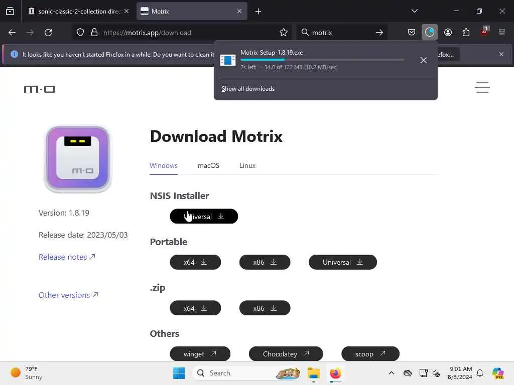514x385 pixels.
Task: Click the search box containing motrix
Action: 341,33
